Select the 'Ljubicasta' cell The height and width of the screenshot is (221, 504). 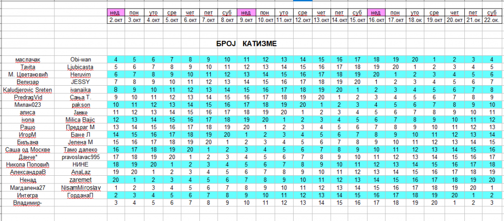[81, 67]
